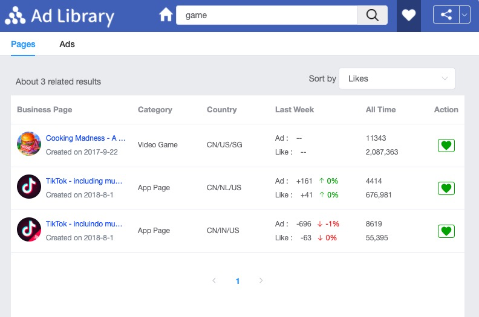Image resolution: width=479 pixels, height=317 pixels.
Task: Open the Sort by Likes dropdown
Action: [x=397, y=78]
